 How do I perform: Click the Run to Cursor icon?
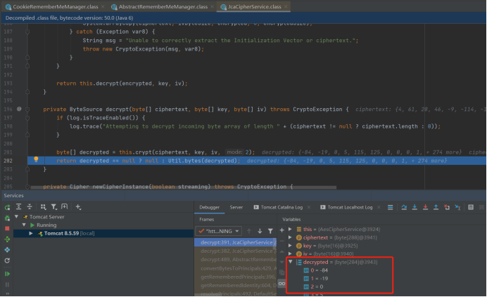click(458, 207)
